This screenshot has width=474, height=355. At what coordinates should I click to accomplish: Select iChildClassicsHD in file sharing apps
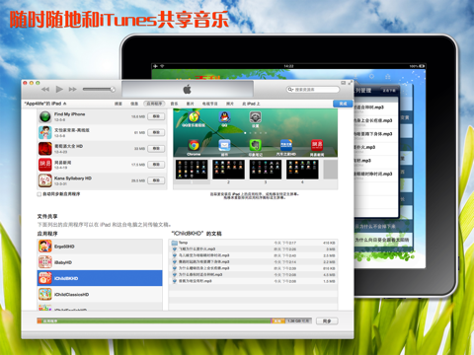coord(100,294)
